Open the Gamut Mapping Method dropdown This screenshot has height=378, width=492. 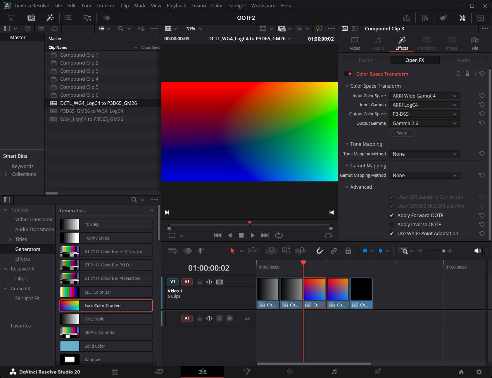point(424,175)
